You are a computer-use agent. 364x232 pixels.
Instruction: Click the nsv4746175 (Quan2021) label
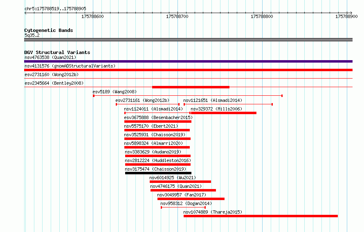176,186
